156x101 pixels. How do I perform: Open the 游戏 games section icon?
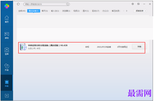[7, 35]
